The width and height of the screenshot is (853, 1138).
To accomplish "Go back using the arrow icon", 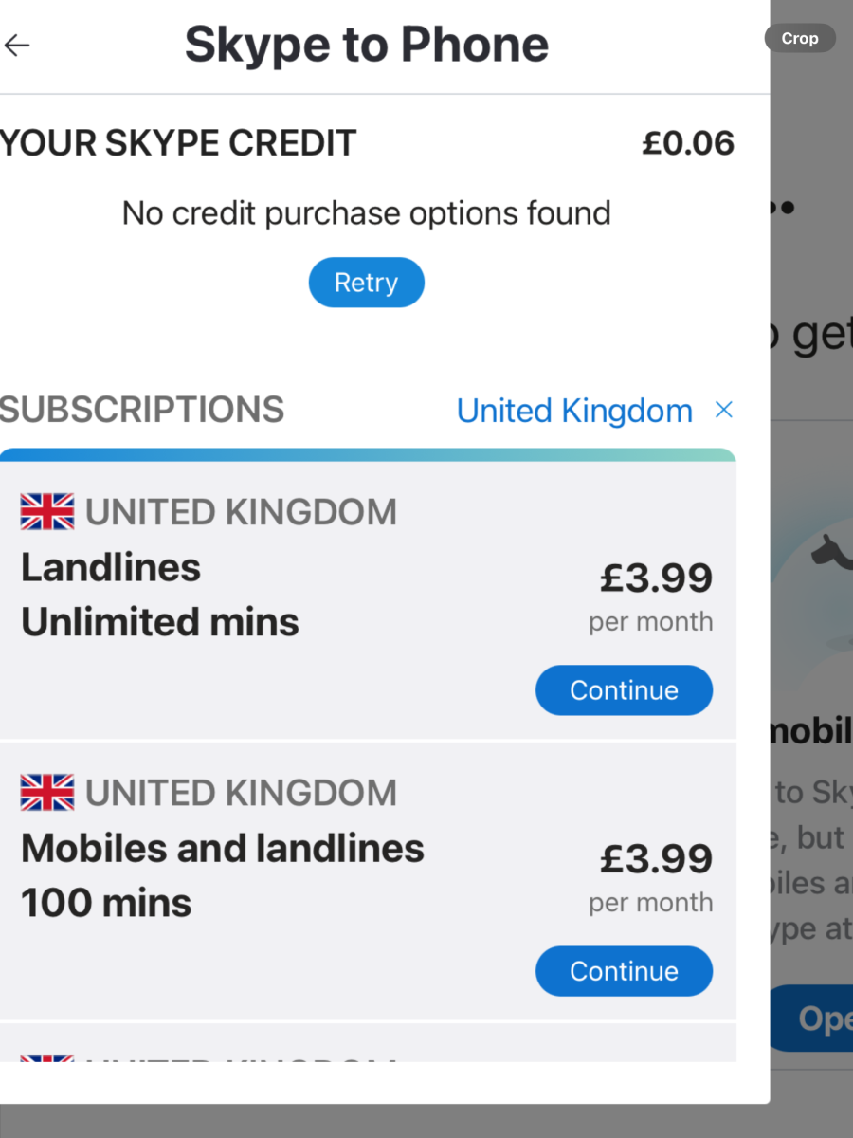I will pyautogui.click(x=17, y=45).
